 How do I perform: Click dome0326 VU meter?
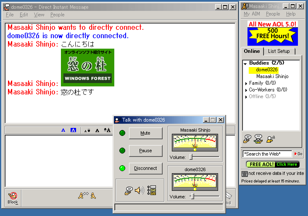[195, 182]
